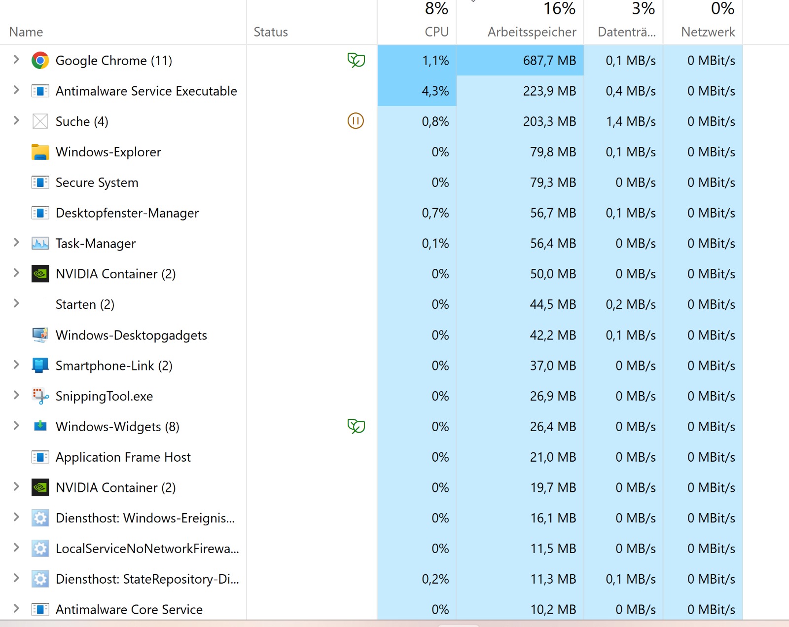The height and width of the screenshot is (627, 789).
Task: Click the Application Frame Host icon
Action: point(40,457)
